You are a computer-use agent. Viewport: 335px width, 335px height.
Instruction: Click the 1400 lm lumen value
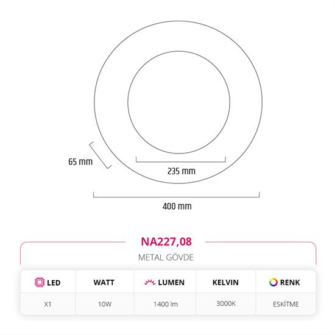coord(166,304)
